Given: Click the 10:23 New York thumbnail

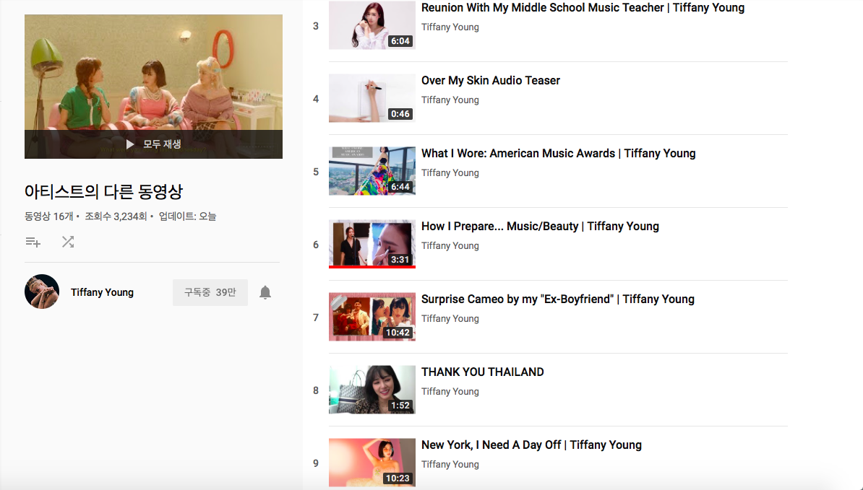Looking at the screenshot, I should point(372,463).
